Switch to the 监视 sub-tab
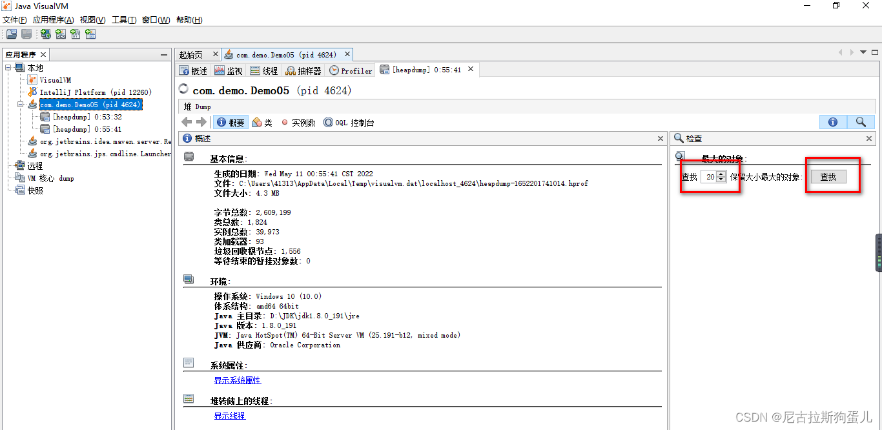 click(x=229, y=70)
